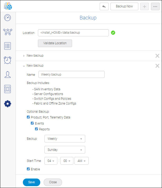Open the Sunday day dropdown
This screenshot has width=162, height=188.
[x=65, y=150]
